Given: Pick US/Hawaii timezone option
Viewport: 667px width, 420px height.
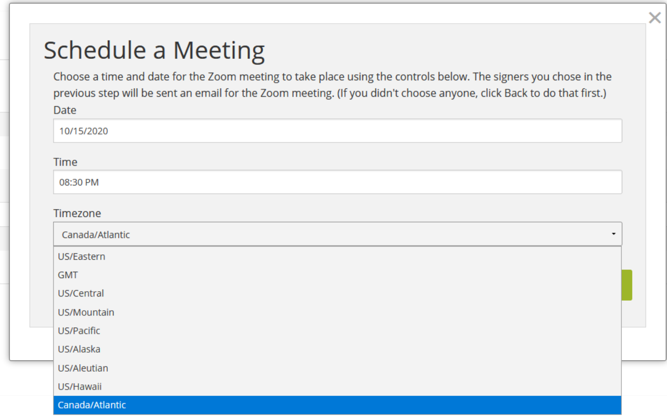Looking at the screenshot, I should pos(79,386).
